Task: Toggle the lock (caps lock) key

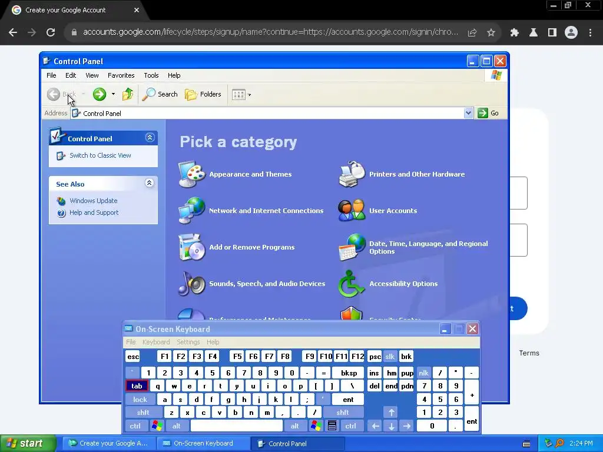Action: point(140,400)
